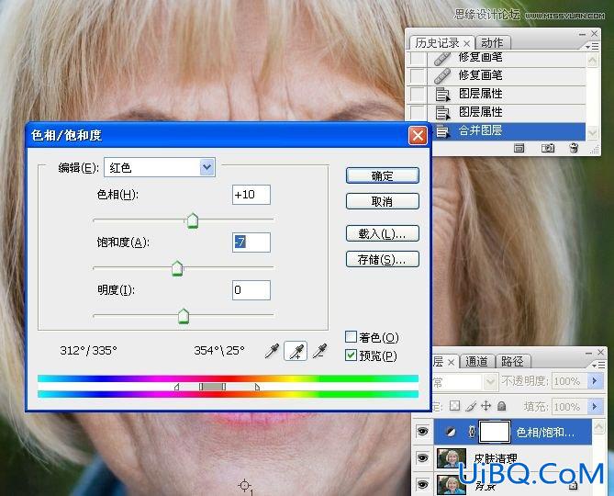Click the 色相 hue slider handle
Viewport: 614px width, 496px height.
(192, 220)
